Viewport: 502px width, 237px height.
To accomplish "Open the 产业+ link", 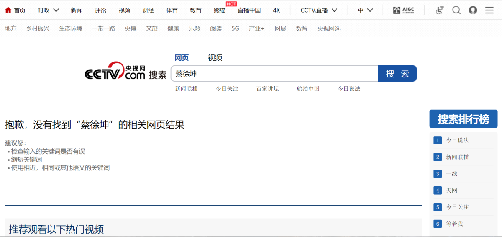I will [x=257, y=28].
